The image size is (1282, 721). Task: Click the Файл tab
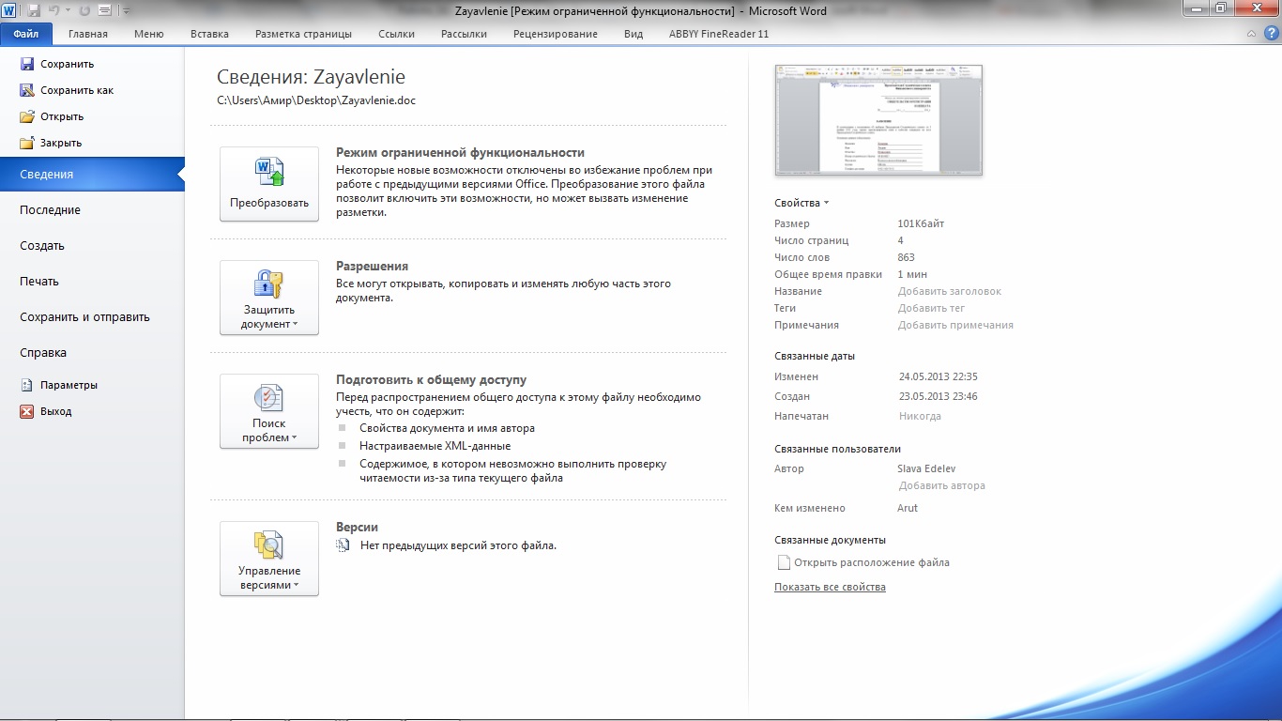click(26, 34)
